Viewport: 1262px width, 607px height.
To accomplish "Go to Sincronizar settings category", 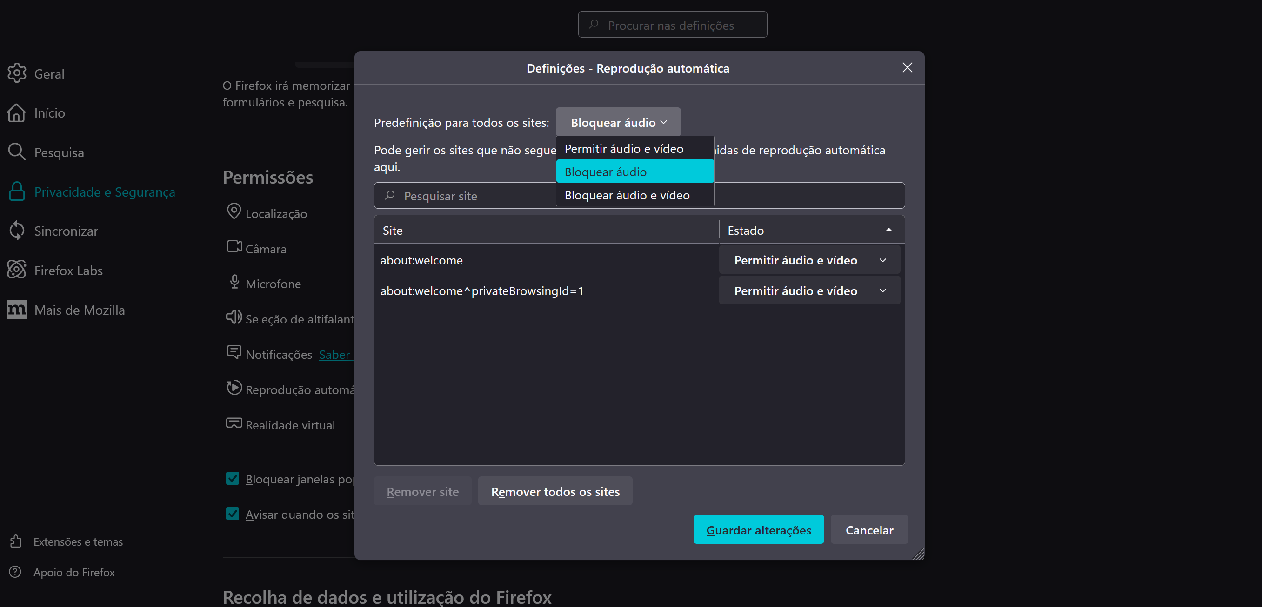I will tap(66, 231).
